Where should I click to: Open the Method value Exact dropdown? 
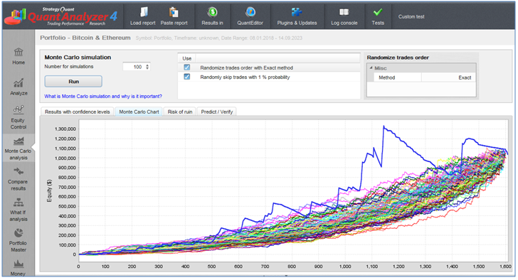coord(448,77)
